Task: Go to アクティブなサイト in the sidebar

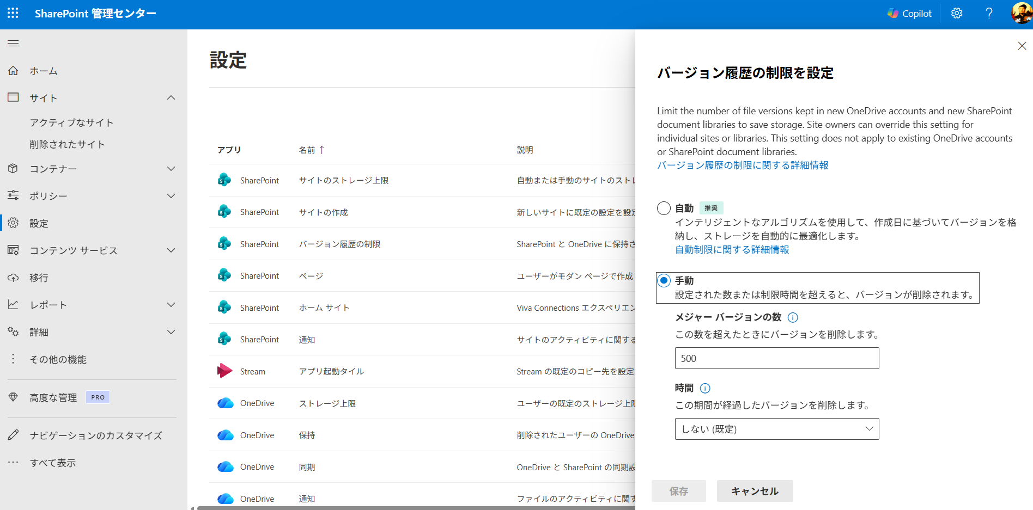Action: pos(71,122)
